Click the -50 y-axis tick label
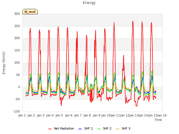Viewport: 179px width, 134px height. [x=17, y=99]
